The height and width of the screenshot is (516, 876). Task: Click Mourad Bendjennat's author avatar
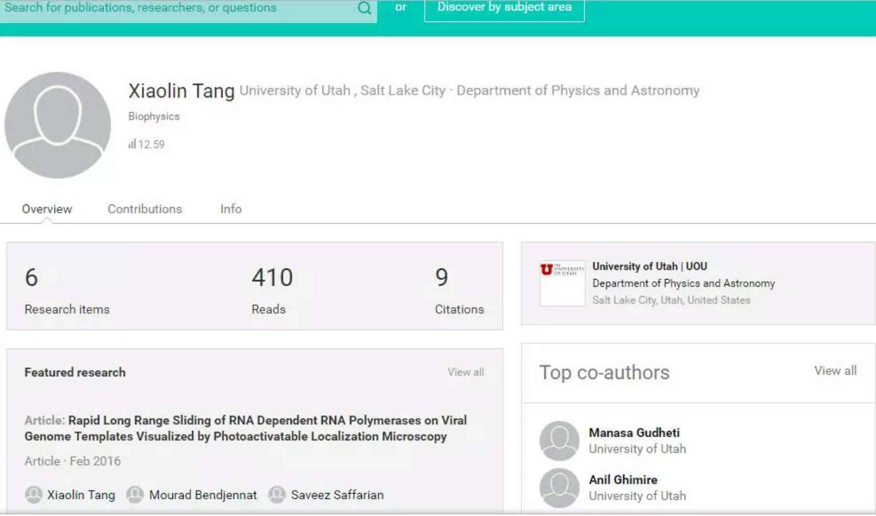[135, 494]
